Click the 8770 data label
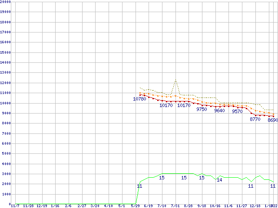The height and width of the screenshot is (208, 278). pyautogui.click(x=255, y=119)
